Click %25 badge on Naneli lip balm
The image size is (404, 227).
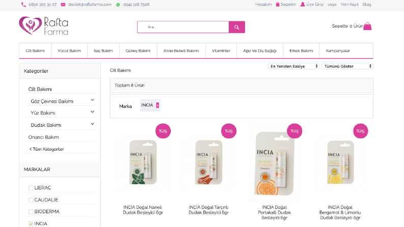point(163,131)
